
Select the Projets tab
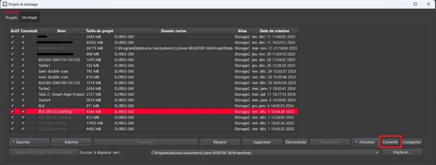click(12, 17)
